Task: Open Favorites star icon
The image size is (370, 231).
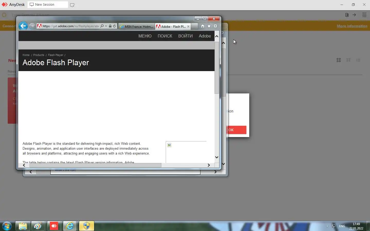Action: (209, 26)
